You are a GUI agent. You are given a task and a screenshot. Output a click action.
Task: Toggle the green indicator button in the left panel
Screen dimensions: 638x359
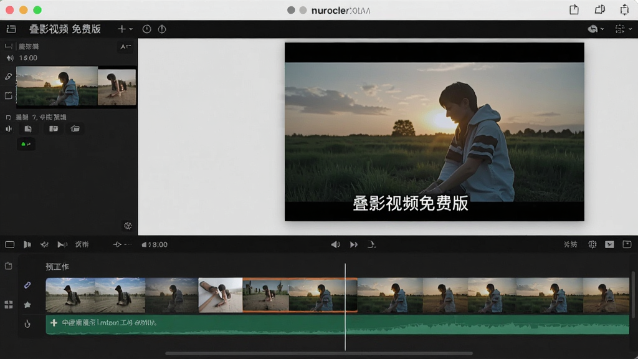(x=26, y=144)
